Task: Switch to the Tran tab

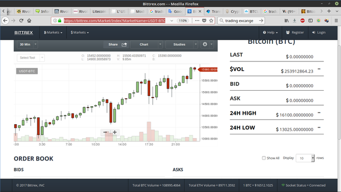Action: click(213, 11)
